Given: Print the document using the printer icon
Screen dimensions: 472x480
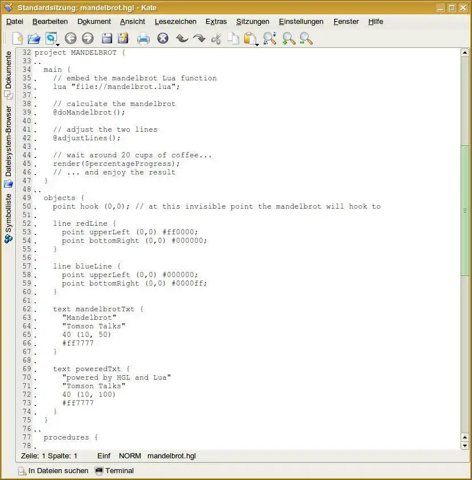Looking at the screenshot, I should (x=143, y=39).
